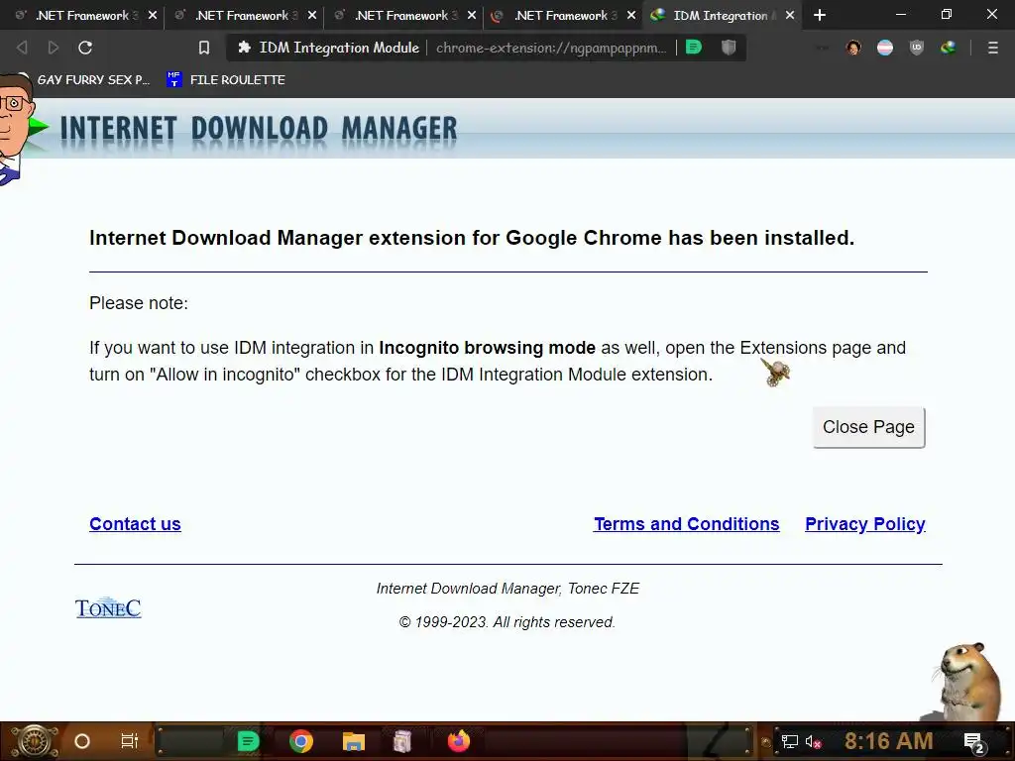Open the taskbar search circle icon
Viewport: 1015px width, 761px height.
point(82,741)
